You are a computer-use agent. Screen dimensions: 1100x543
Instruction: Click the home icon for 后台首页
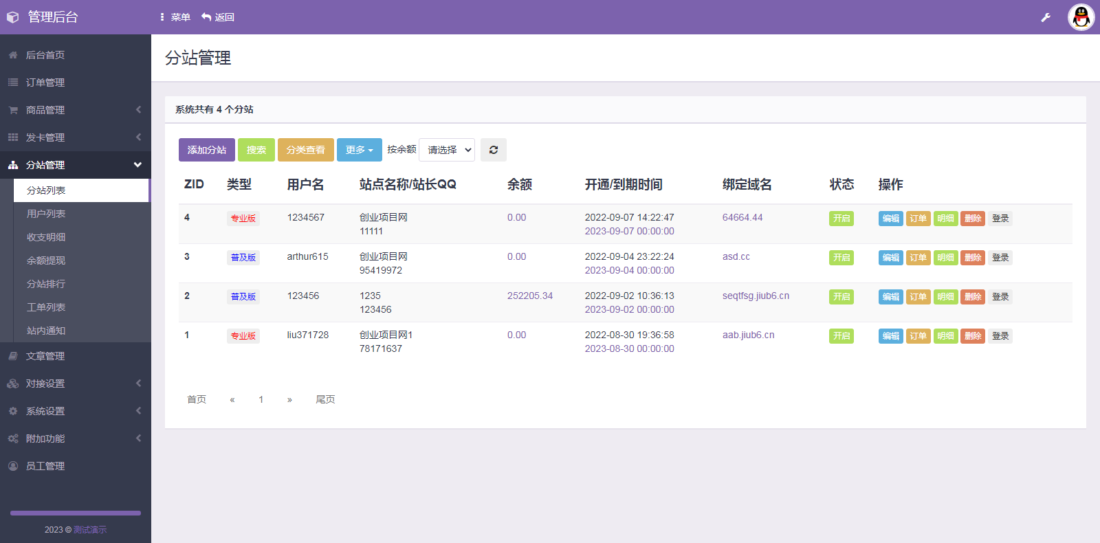click(x=13, y=55)
